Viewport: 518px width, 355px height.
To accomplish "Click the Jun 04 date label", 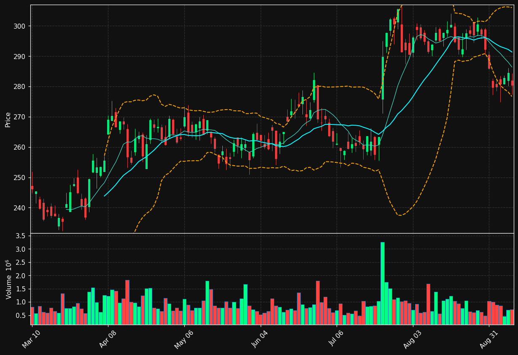I will point(260,339).
